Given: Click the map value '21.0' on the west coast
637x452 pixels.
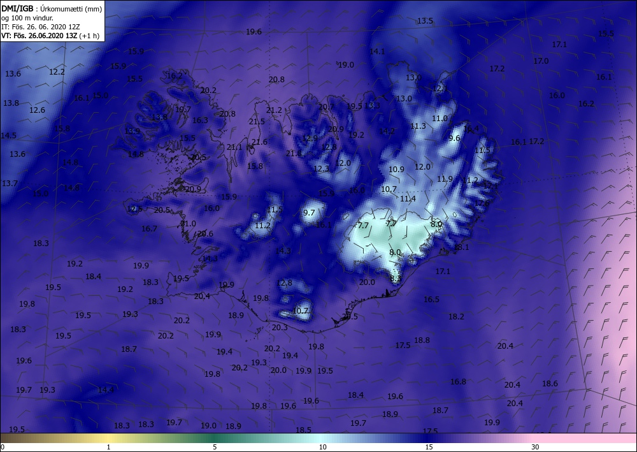Looking at the screenshot, I should 188,224.
